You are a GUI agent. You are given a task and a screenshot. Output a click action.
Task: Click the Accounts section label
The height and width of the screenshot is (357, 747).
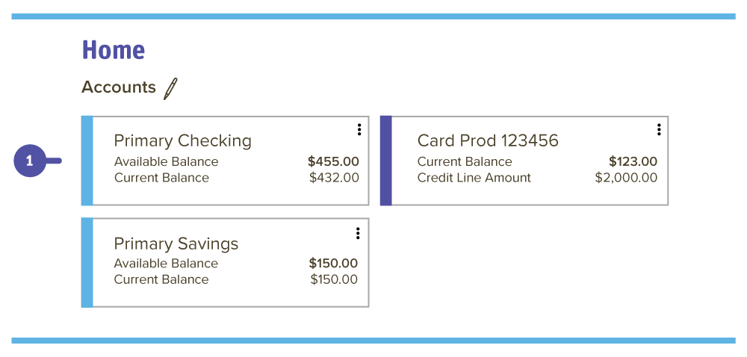point(119,87)
